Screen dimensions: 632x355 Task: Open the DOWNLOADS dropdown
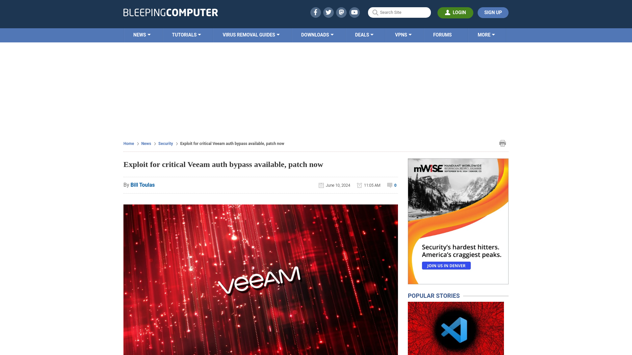click(317, 35)
